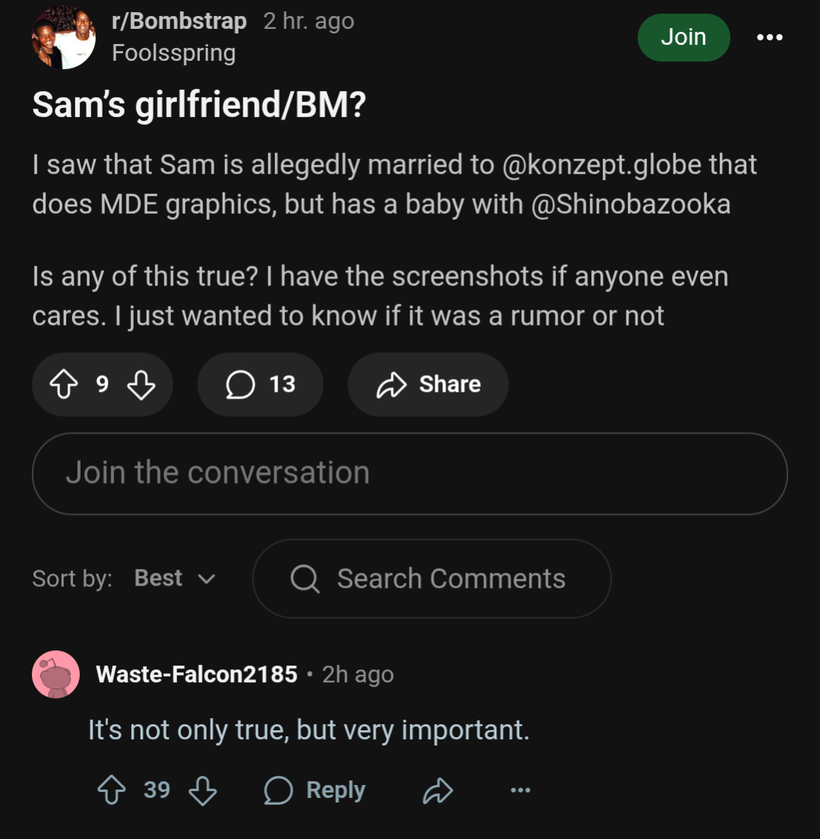Click the search magnifier icon

[305, 580]
